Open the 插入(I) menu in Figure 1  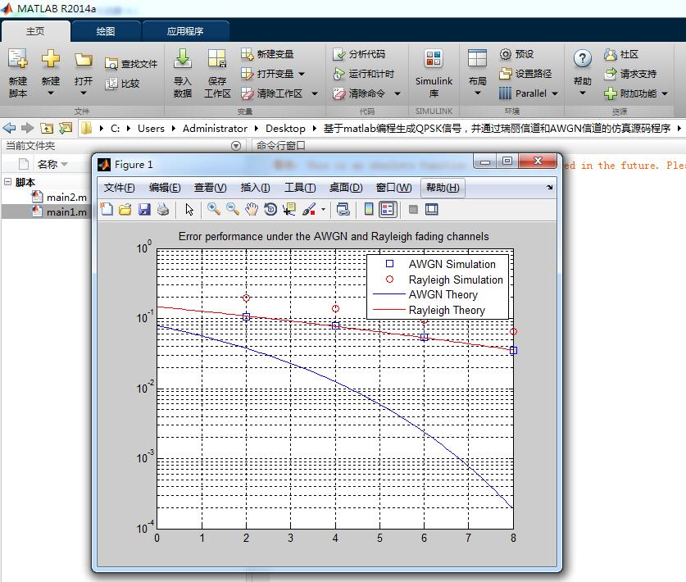click(255, 188)
